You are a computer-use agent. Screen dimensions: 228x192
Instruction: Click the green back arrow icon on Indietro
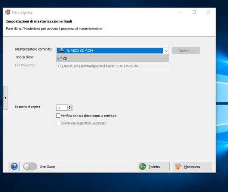coord(142,167)
